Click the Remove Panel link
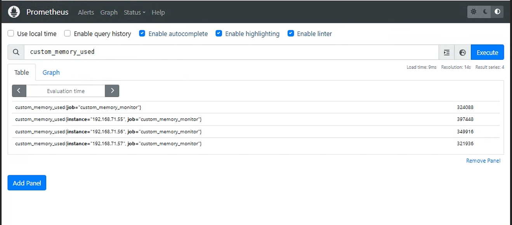This screenshot has width=512, height=225. click(x=483, y=161)
